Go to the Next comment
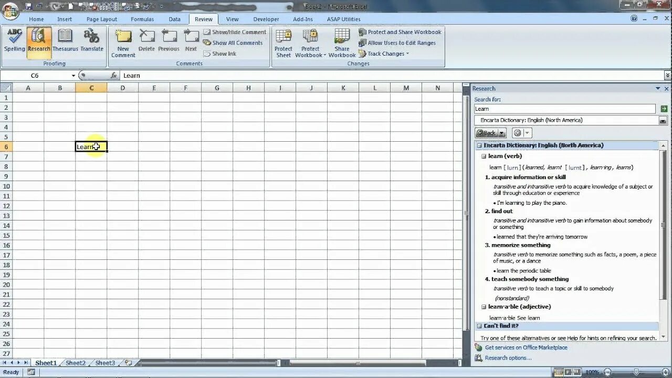 [191, 40]
